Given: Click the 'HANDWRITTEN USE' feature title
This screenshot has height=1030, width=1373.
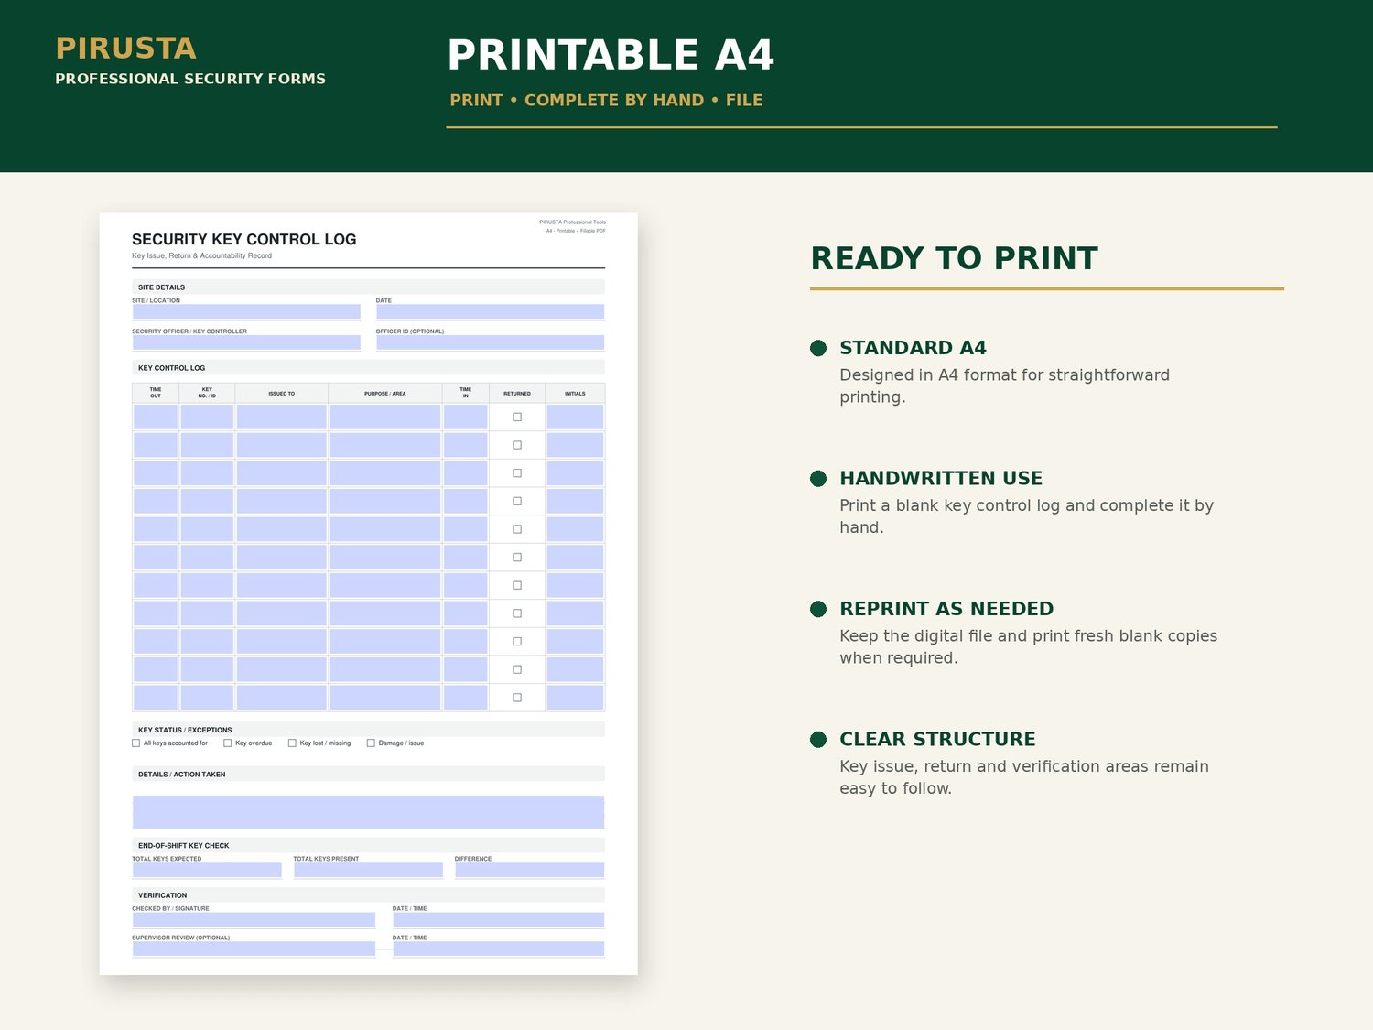Looking at the screenshot, I should click(x=941, y=478).
